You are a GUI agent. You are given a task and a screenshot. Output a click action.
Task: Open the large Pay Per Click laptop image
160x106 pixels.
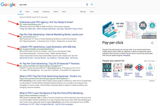[x=113, y=30]
